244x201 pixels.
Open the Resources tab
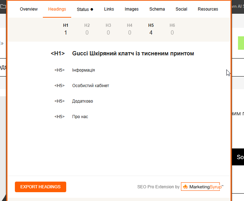coord(208,9)
